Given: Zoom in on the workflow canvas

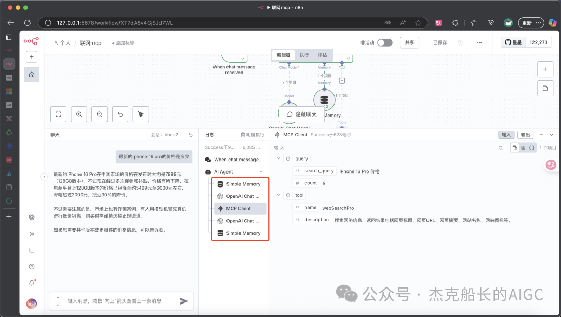Looking at the screenshot, I should (79, 114).
